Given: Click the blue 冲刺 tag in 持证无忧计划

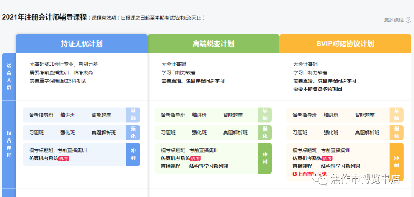Looking at the screenshot, I should point(133,154).
